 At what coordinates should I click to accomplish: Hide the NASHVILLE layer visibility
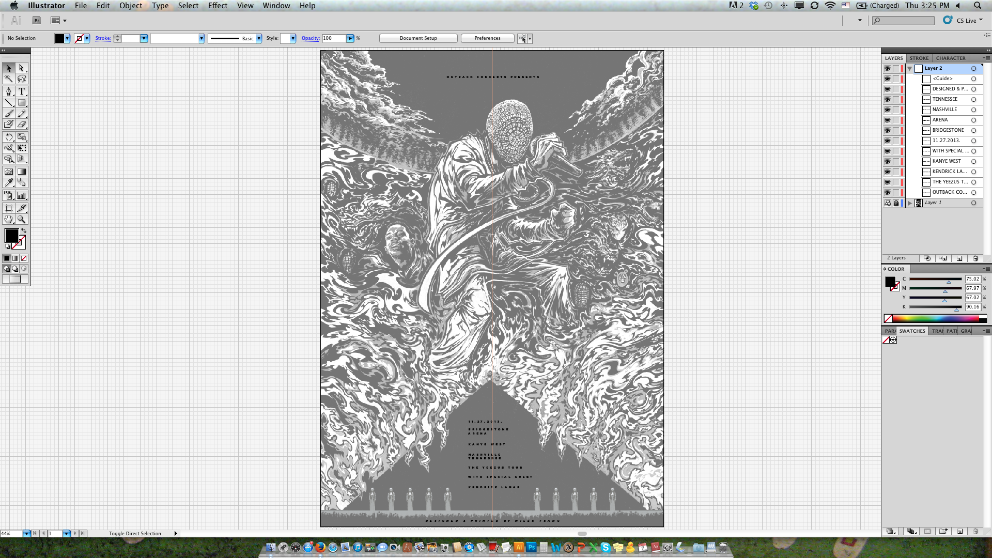[887, 110]
